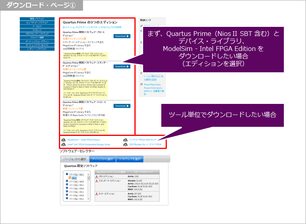Click 'Stratix (V,IV)' device text in Standard row

point(135,181)
